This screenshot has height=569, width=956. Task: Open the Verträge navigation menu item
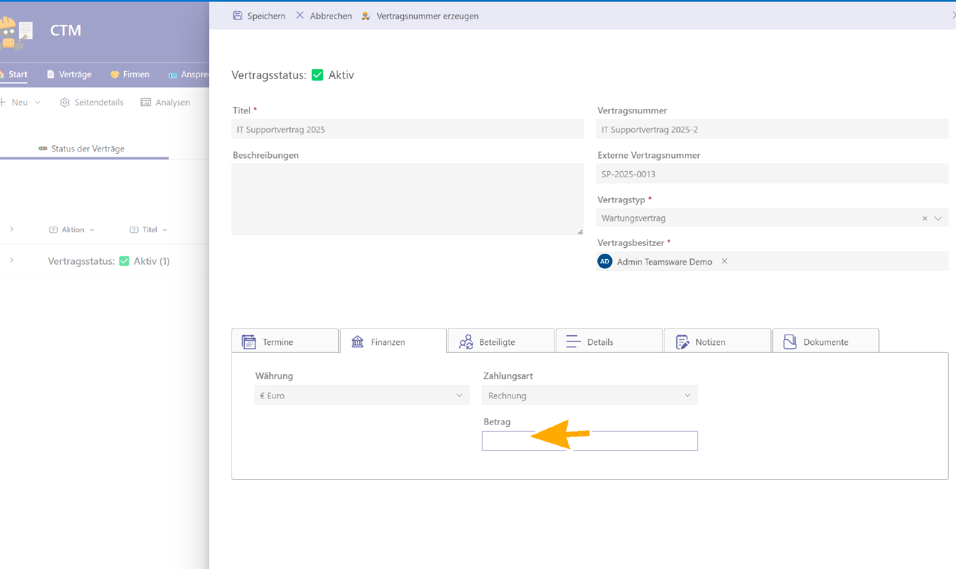click(69, 74)
